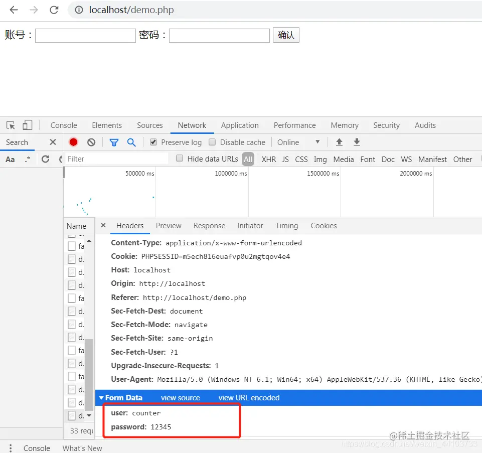This screenshot has width=482, height=453.
Task: Open What's New drawer tab
Action: (82, 448)
